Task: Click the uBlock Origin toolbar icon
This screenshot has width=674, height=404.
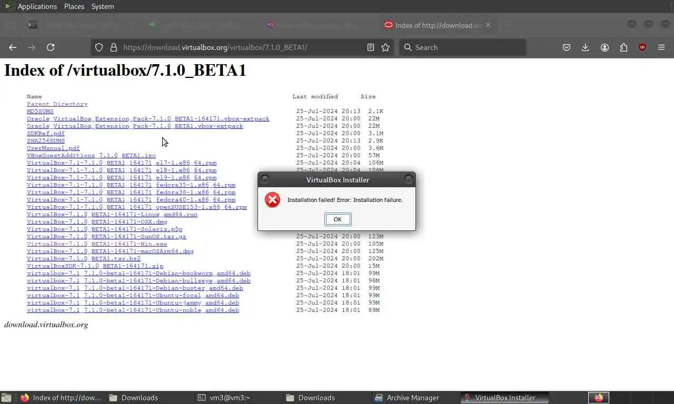Action: pos(642,47)
